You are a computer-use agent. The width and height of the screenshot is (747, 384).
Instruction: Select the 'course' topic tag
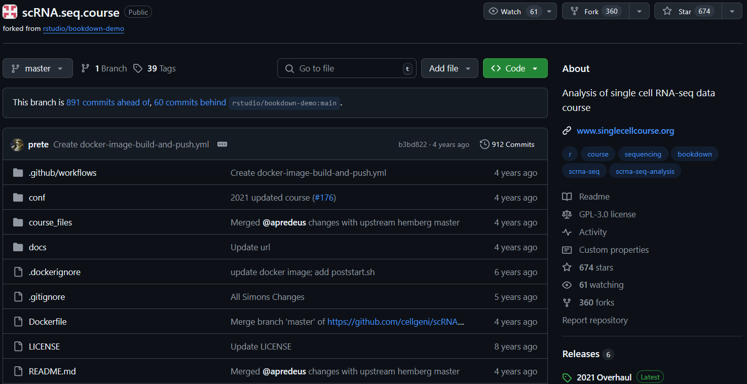click(598, 154)
